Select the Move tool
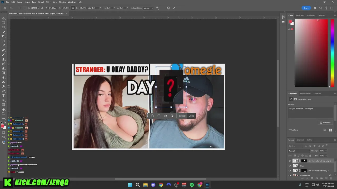The width and height of the screenshot is (337, 189). click(3, 18)
